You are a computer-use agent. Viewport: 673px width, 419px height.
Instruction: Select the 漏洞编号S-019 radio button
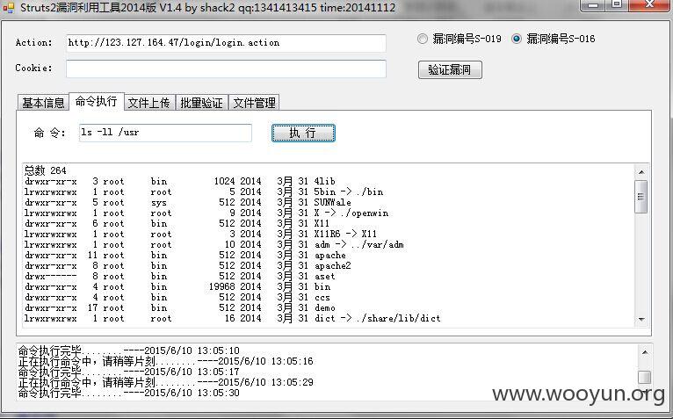pos(460,39)
